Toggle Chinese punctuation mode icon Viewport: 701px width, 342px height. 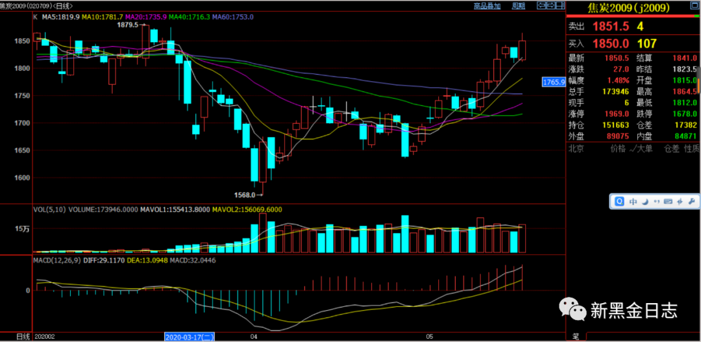(657, 202)
